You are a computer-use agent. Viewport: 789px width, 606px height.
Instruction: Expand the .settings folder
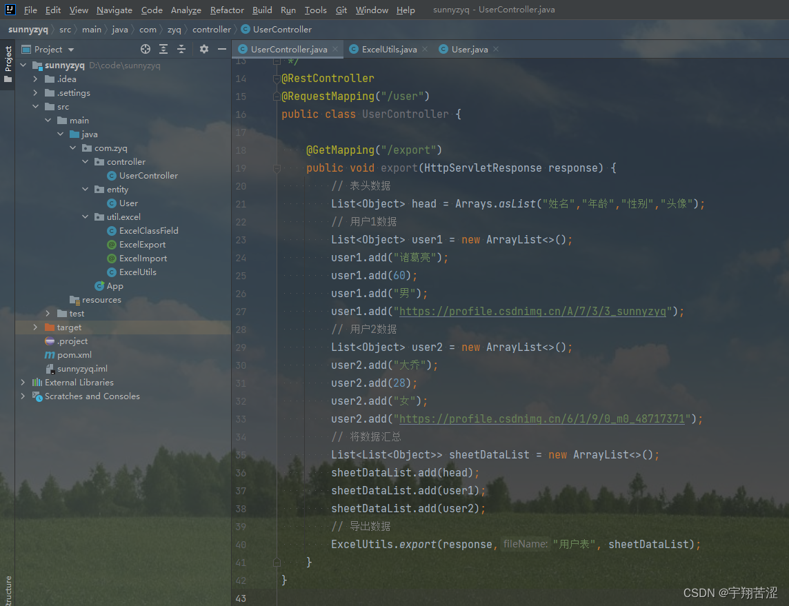[35, 93]
